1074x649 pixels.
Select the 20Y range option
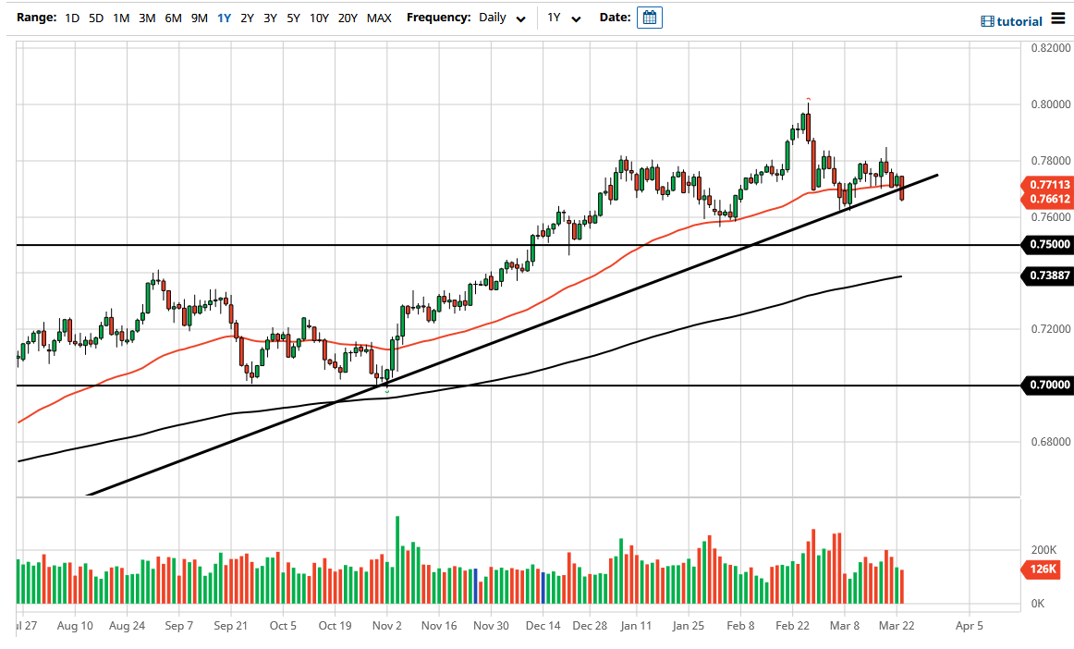348,18
